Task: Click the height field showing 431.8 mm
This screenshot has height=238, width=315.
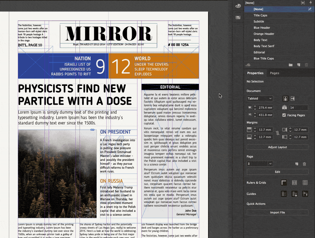Action: coord(265,115)
